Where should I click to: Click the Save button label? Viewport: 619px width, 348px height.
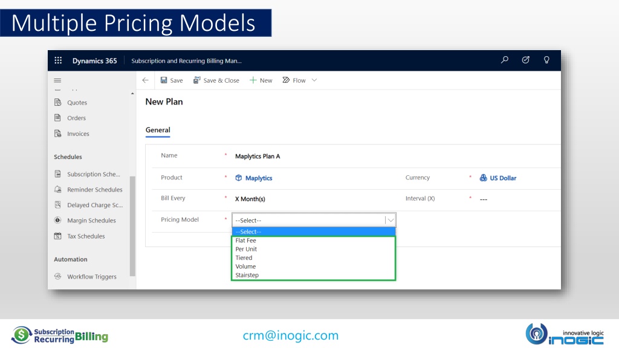coord(177,80)
